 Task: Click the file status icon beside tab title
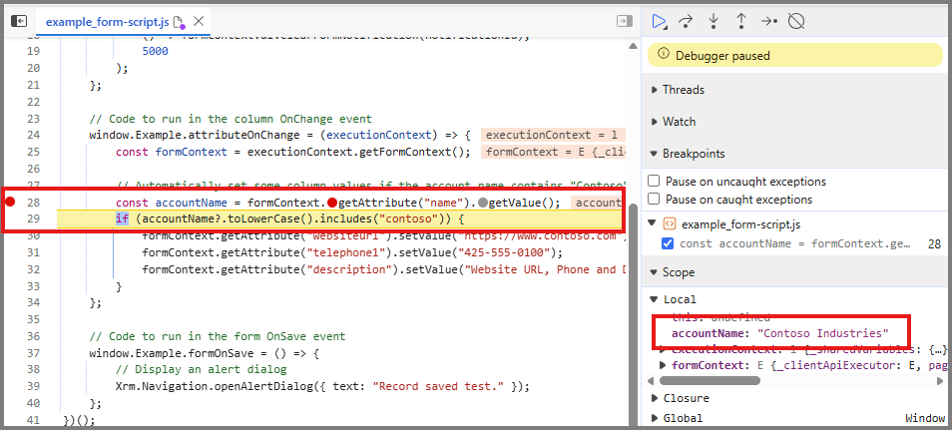(179, 23)
